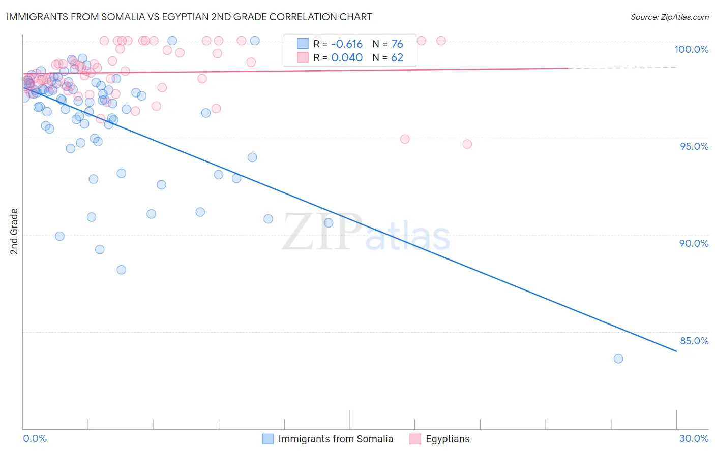The image size is (715, 453).
Task: Click the pink Egyptians legend swatch
Action: (415, 439)
